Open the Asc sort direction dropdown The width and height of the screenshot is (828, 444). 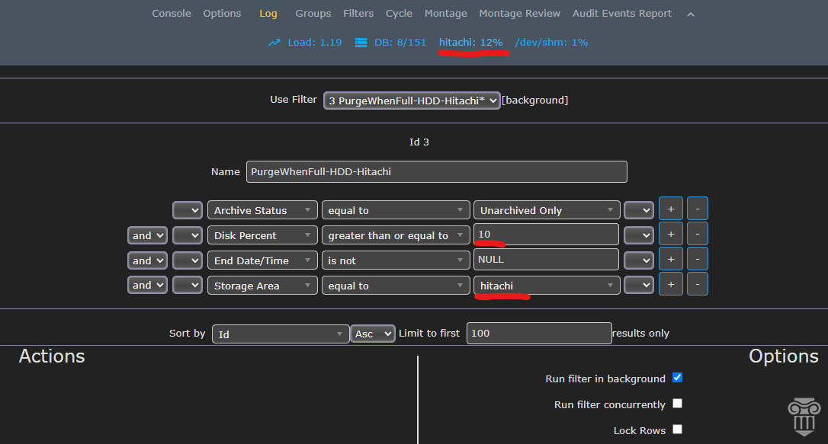coord(373,334)
